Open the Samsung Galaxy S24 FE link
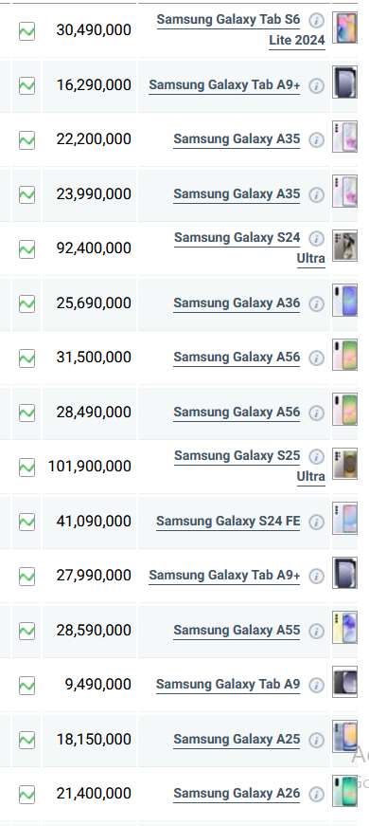Image resolution: width=369 pixels, height=826 pixels. pos(228,522)
